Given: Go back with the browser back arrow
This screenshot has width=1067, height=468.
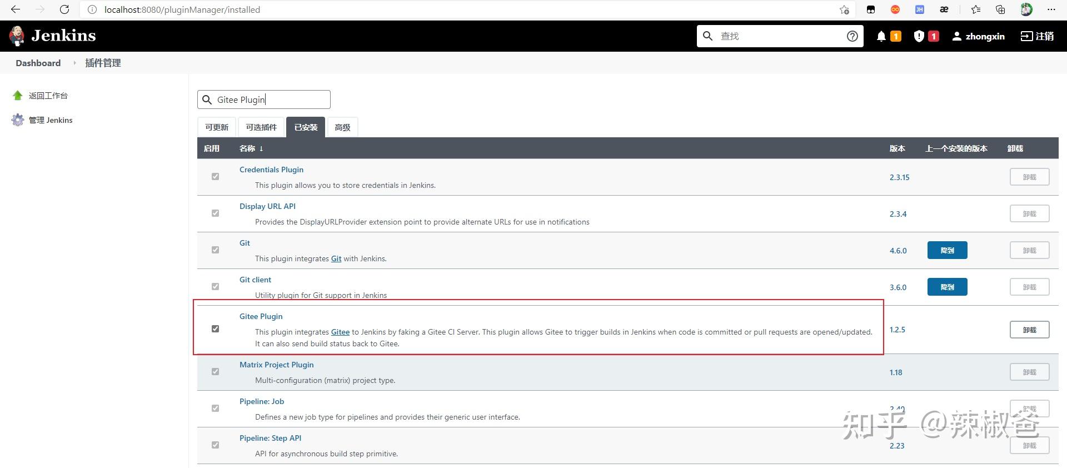Looking at the screenshot, I should point(16,9).
